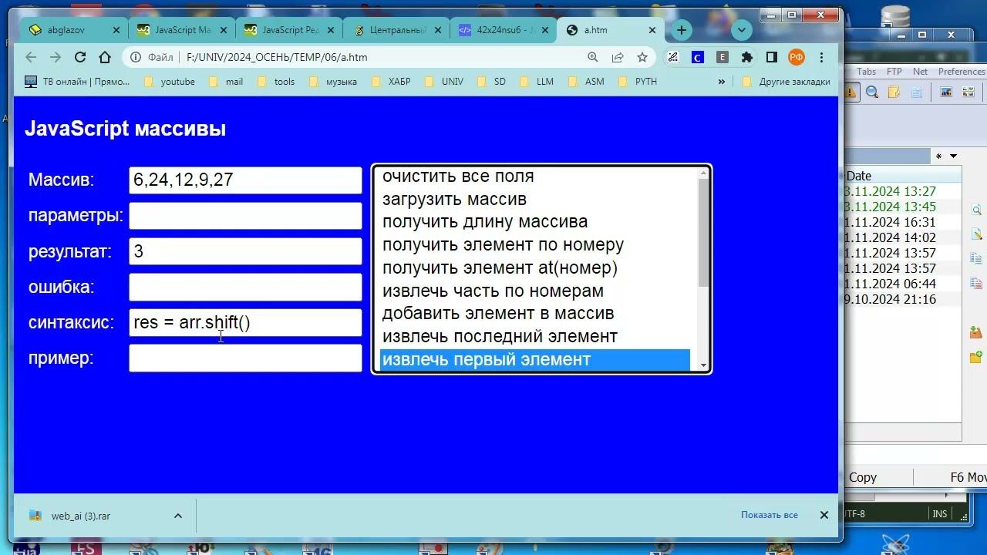987x555 pixels.
Task: Select 'извлечь последний элемент' option
Action: [535, 337]
